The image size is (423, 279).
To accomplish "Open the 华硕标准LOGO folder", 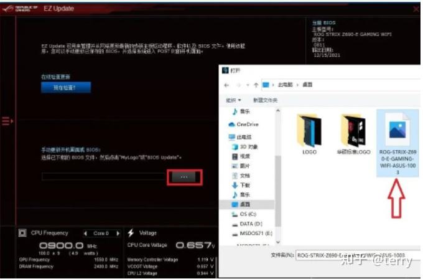I will tap(353, 134).
